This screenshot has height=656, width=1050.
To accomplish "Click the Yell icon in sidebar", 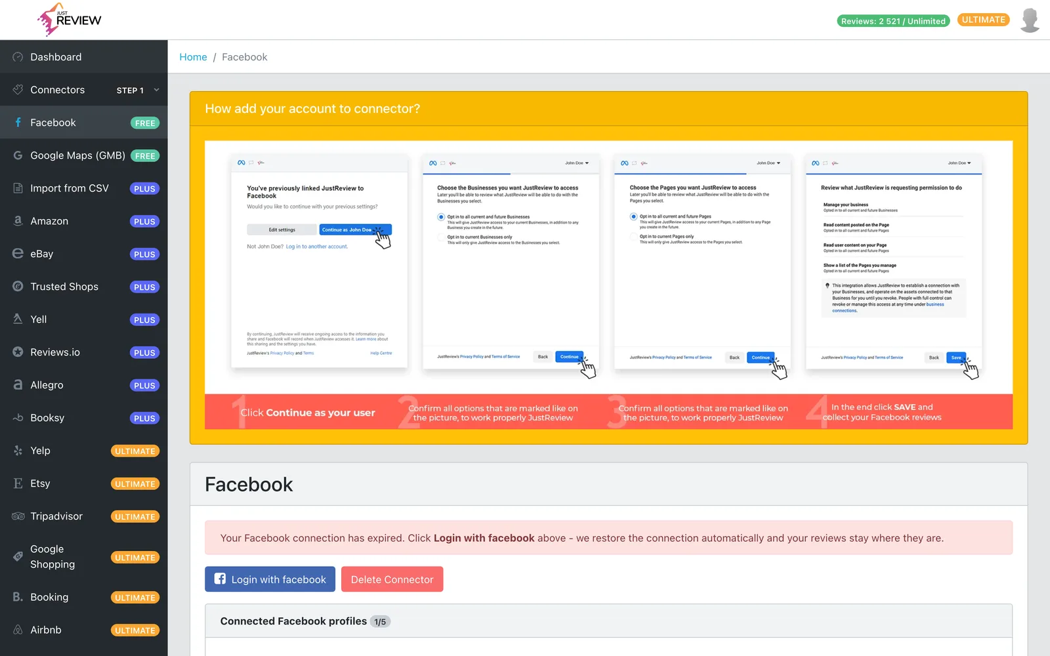I will [x=18, y=319].
